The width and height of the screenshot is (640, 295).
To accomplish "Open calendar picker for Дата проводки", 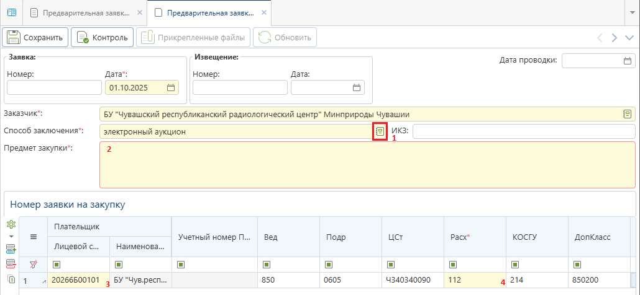I will click(628, 61).
